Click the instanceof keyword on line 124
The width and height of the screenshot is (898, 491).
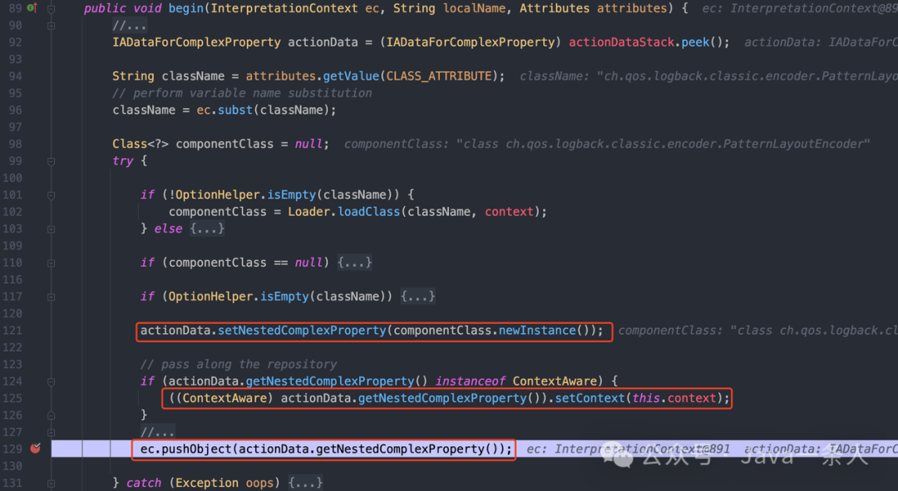click(x=470, y=381)
